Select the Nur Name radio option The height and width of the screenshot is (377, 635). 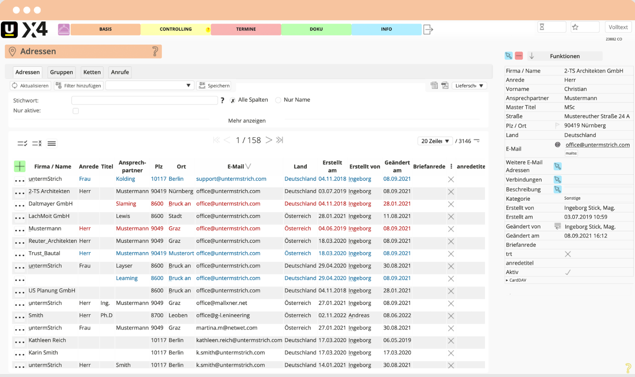pyautogui.click(x=278, y=100)
